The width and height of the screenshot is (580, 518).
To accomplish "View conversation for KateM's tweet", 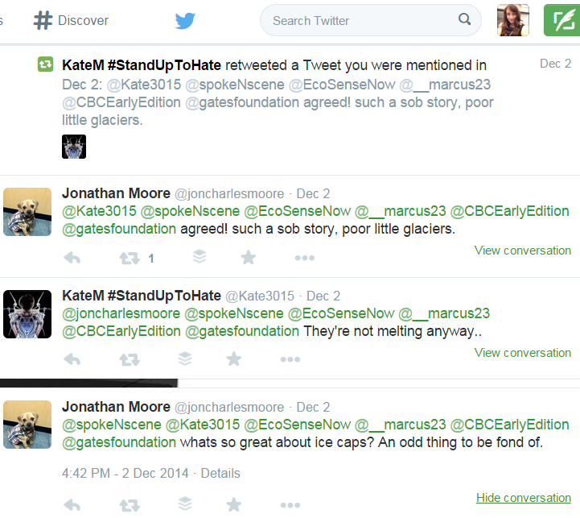I will coord(523,353).
